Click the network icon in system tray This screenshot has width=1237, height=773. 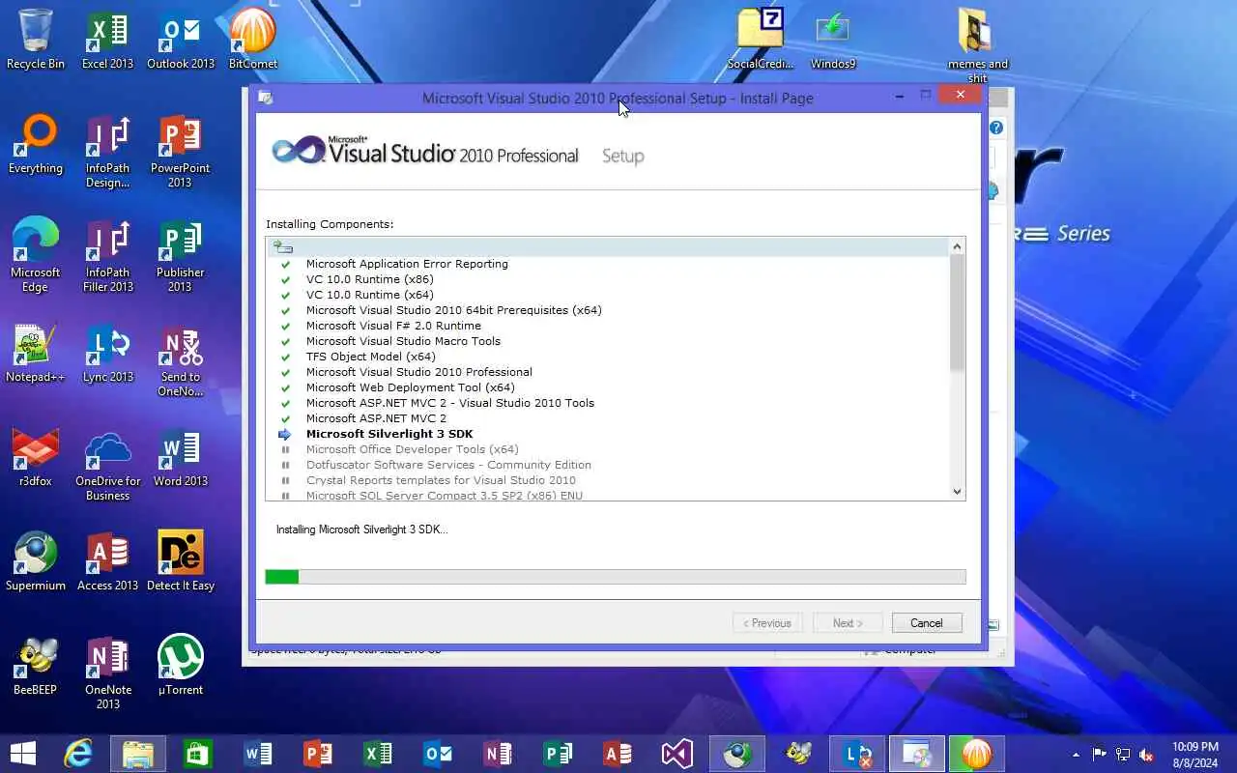click(x=1123, y=755)
